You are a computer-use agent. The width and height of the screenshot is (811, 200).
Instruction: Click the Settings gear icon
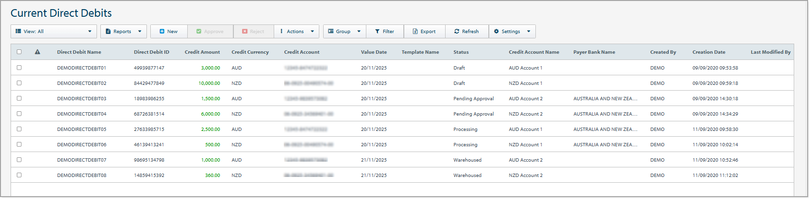(496, 32)
